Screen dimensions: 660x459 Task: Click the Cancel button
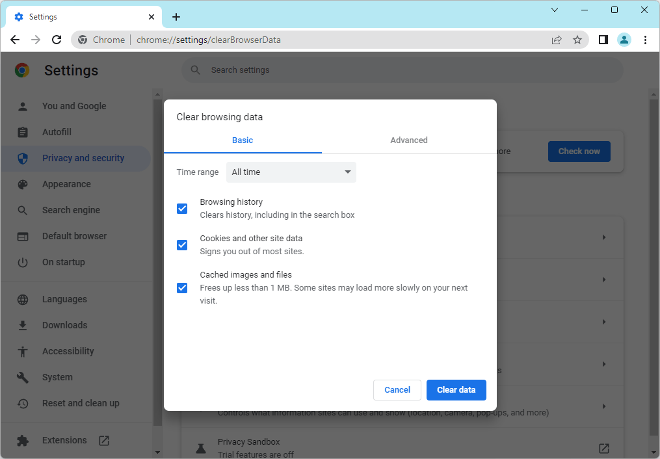point(397,390)
